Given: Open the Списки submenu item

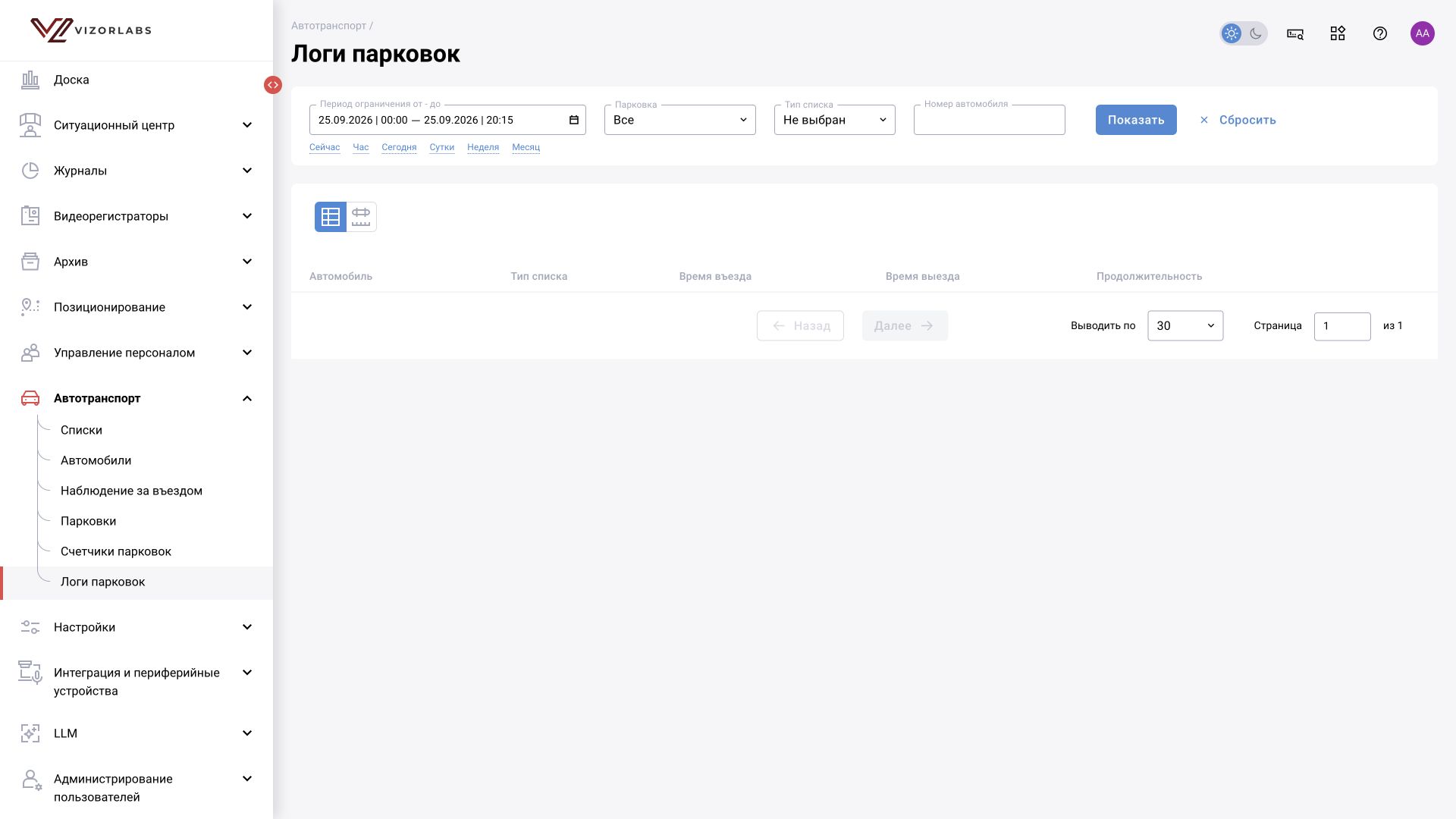Looking at the screenshot, I should coord(81,430).
